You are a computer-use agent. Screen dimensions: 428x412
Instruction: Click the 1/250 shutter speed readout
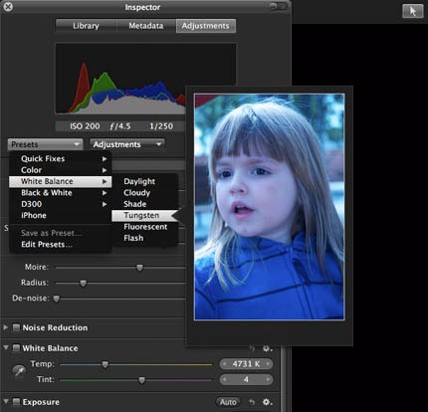(x=161, y=126)
